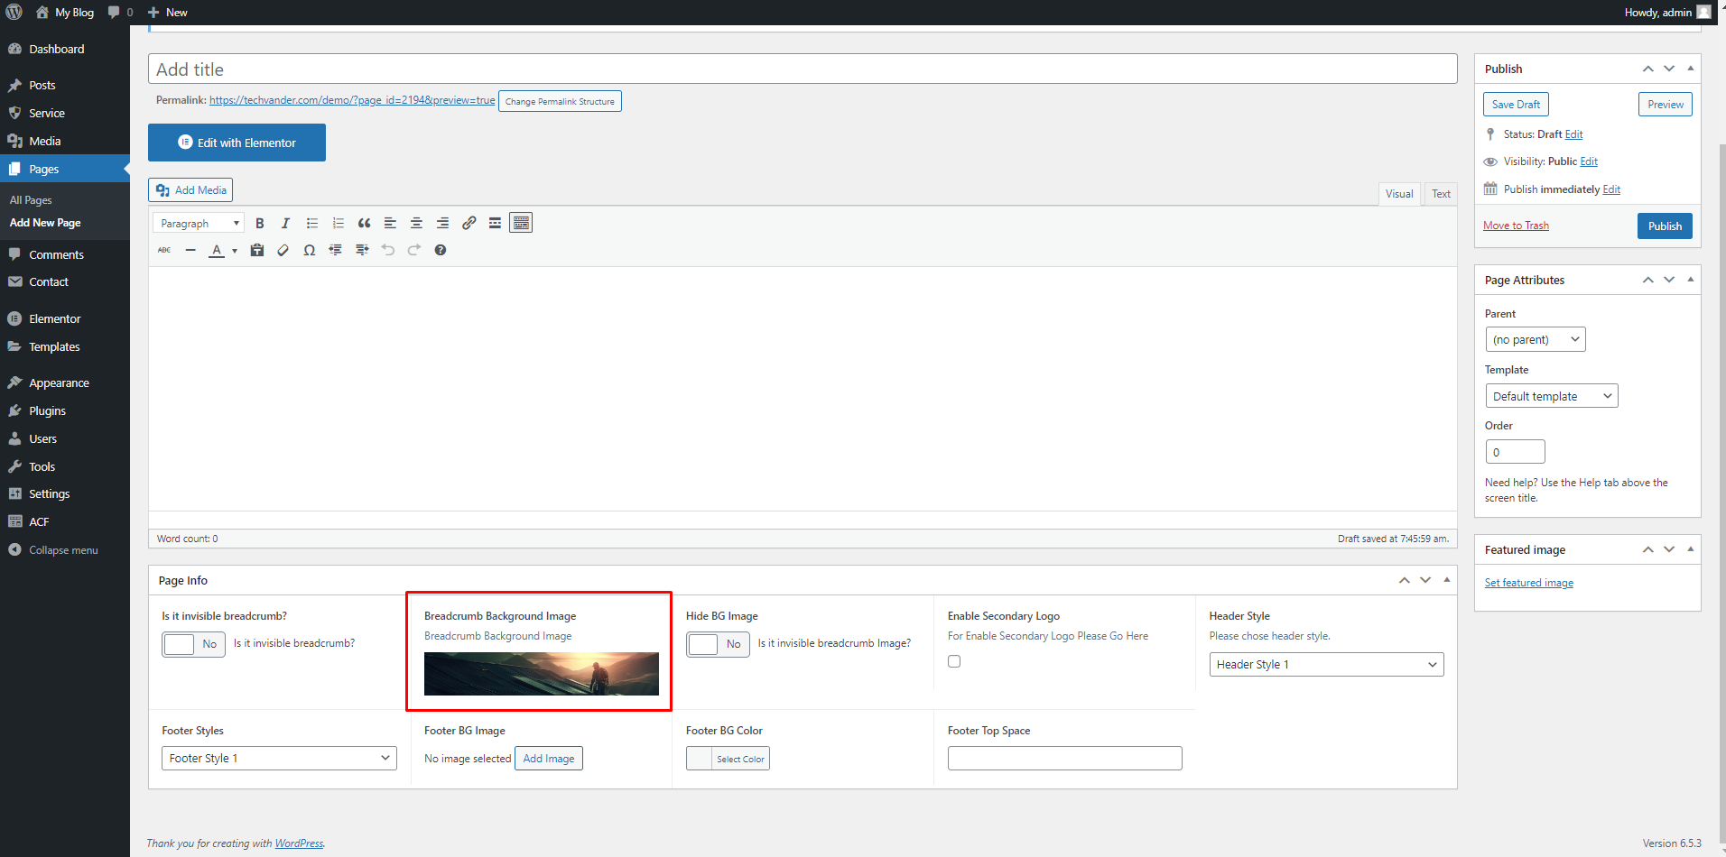Click the insert link icon
Screen dimensions: 1726x857
click(469, 224)
